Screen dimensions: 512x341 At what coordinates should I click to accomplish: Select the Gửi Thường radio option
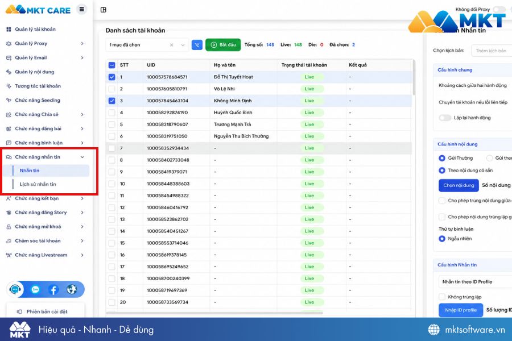442,158
